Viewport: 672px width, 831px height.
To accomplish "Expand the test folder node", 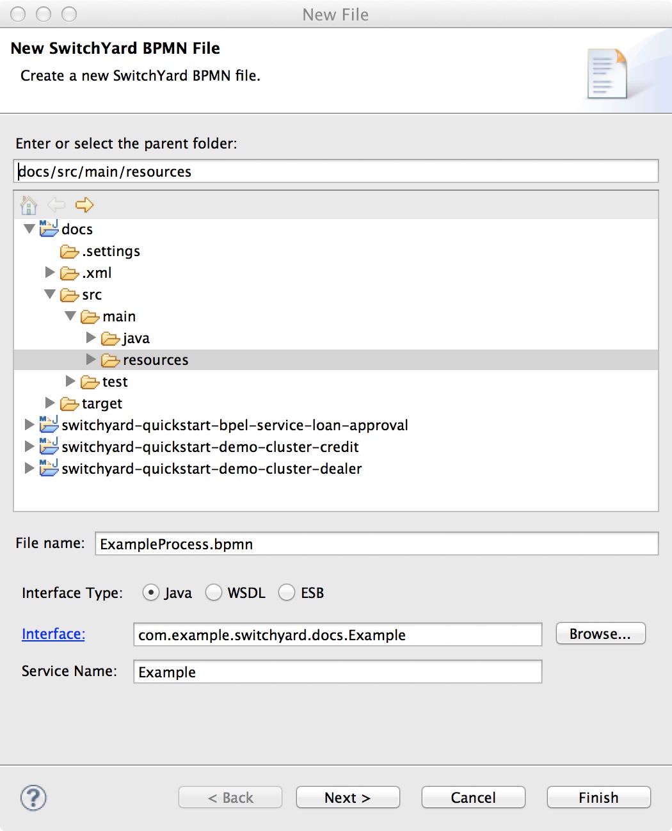I will [x=70, y=382].
